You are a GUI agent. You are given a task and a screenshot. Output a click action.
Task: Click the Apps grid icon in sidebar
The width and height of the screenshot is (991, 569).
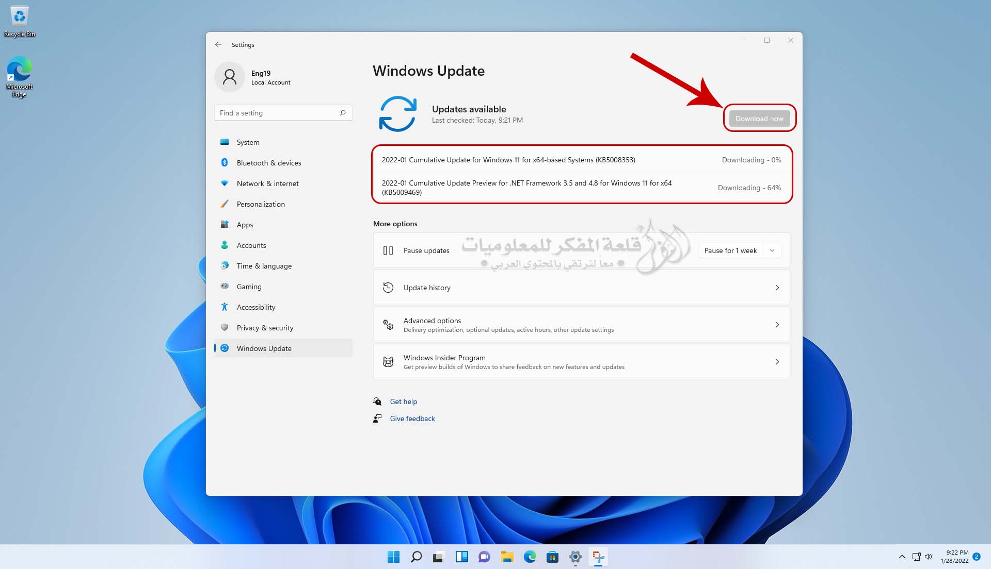pyautogui.click(x=225, y=225)
